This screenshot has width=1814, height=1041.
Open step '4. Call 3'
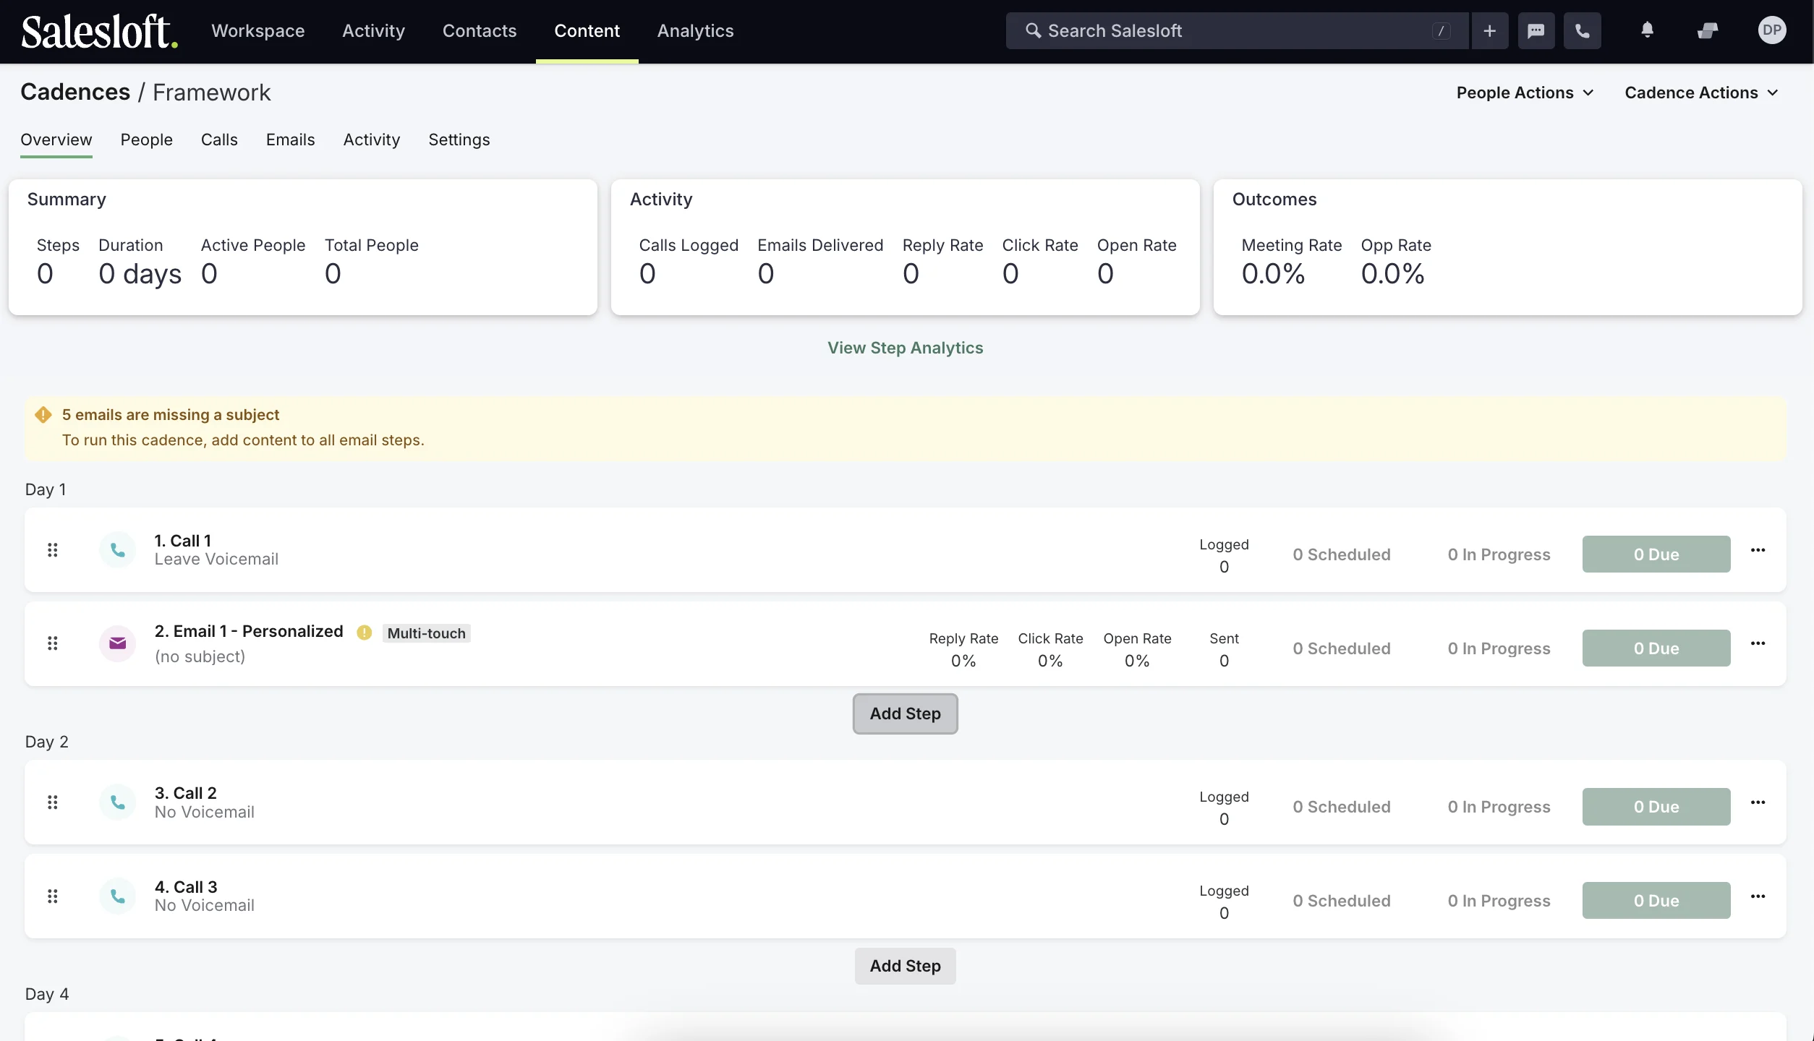[185, 887]
